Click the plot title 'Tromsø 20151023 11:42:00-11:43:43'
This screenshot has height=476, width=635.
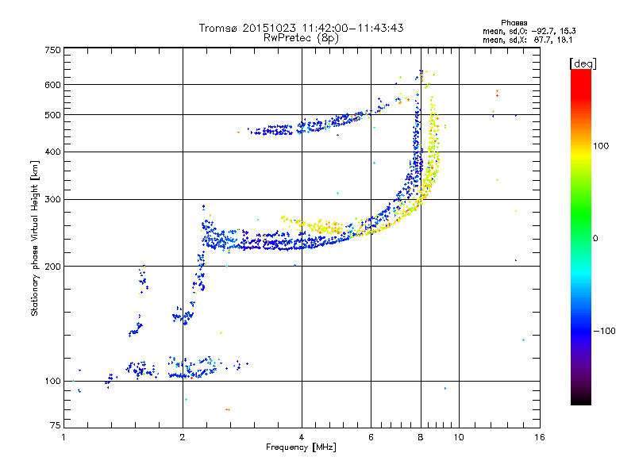(301, 28)
